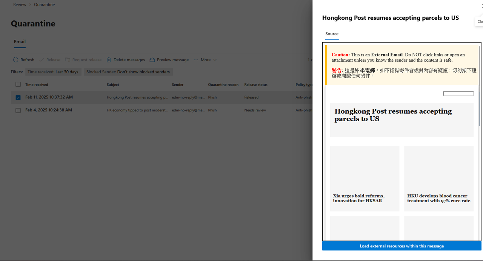This screenshot has width=483, height=261.
Task: Sort by the Release status column header
Action: tap(256, 85)
